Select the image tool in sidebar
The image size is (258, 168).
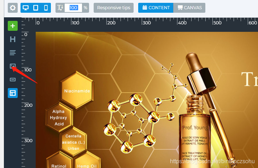13,66
